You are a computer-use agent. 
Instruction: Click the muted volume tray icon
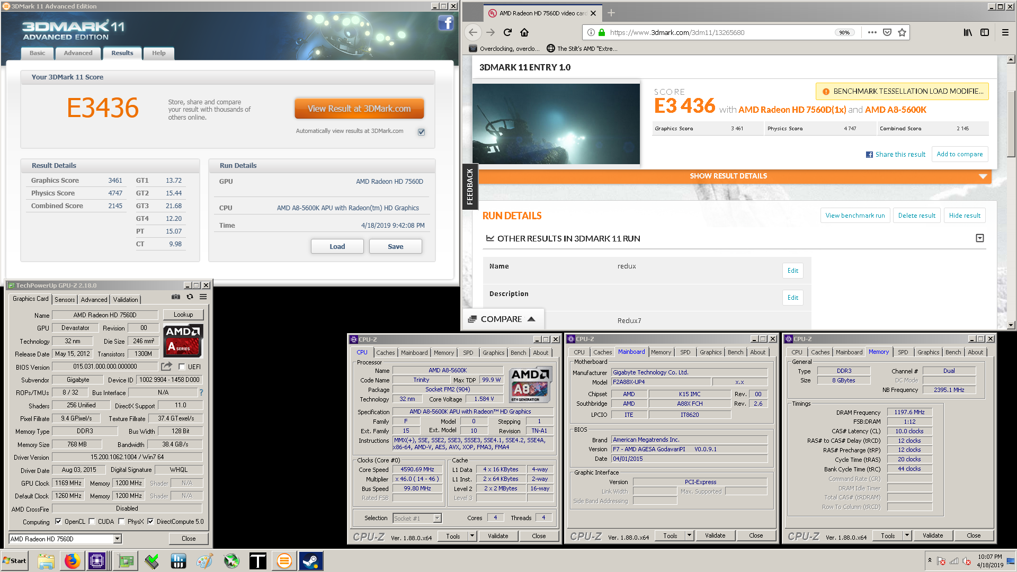(x=967, y=561)
